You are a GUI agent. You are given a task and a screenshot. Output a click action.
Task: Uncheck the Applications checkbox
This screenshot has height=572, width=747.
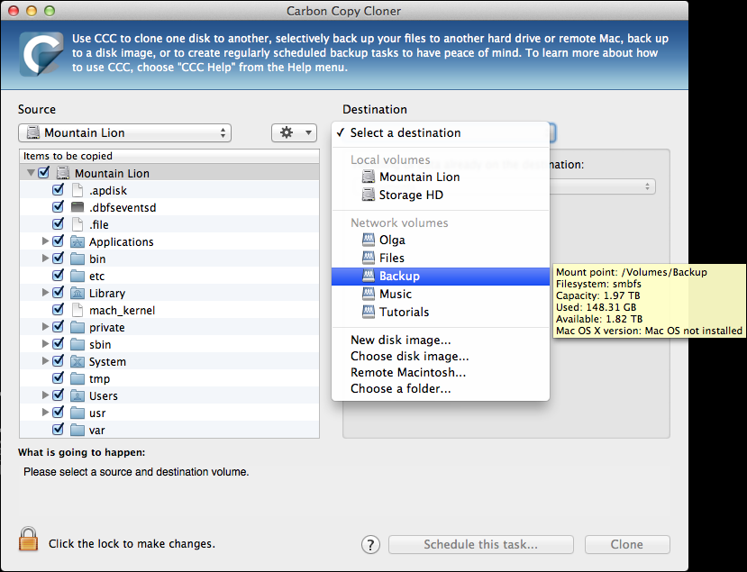tap(59, 241)
